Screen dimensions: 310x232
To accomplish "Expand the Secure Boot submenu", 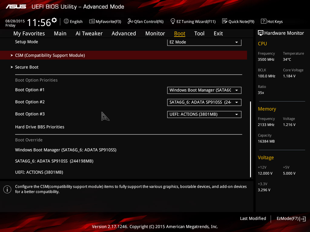I will [x=27, y=67].
